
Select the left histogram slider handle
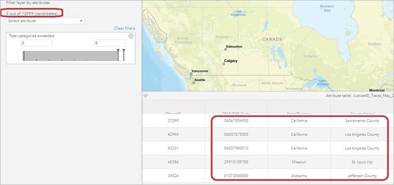click(118, 55)
